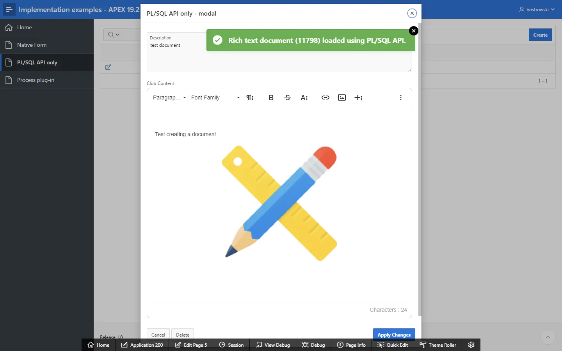
Task: Toggle bold formatting in the editor
Action: [271, 97]
